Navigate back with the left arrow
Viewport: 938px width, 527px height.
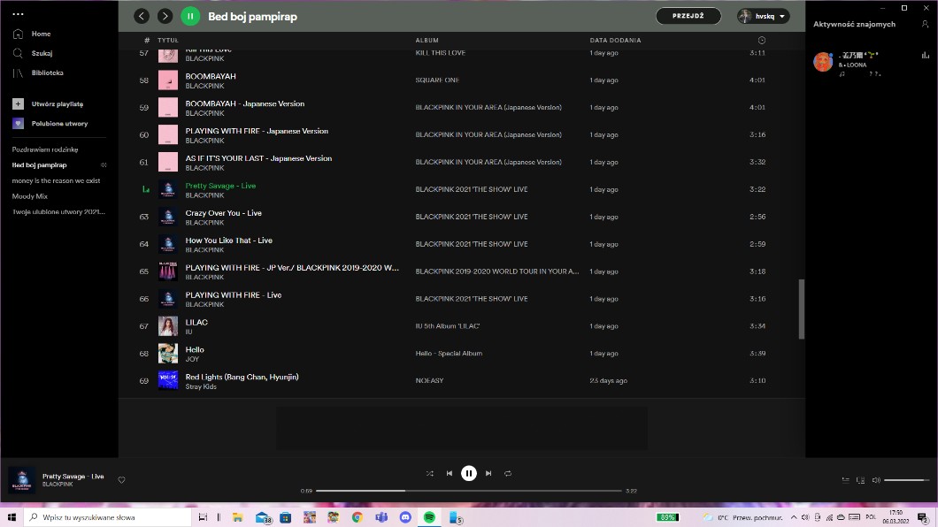pos(142,16)
